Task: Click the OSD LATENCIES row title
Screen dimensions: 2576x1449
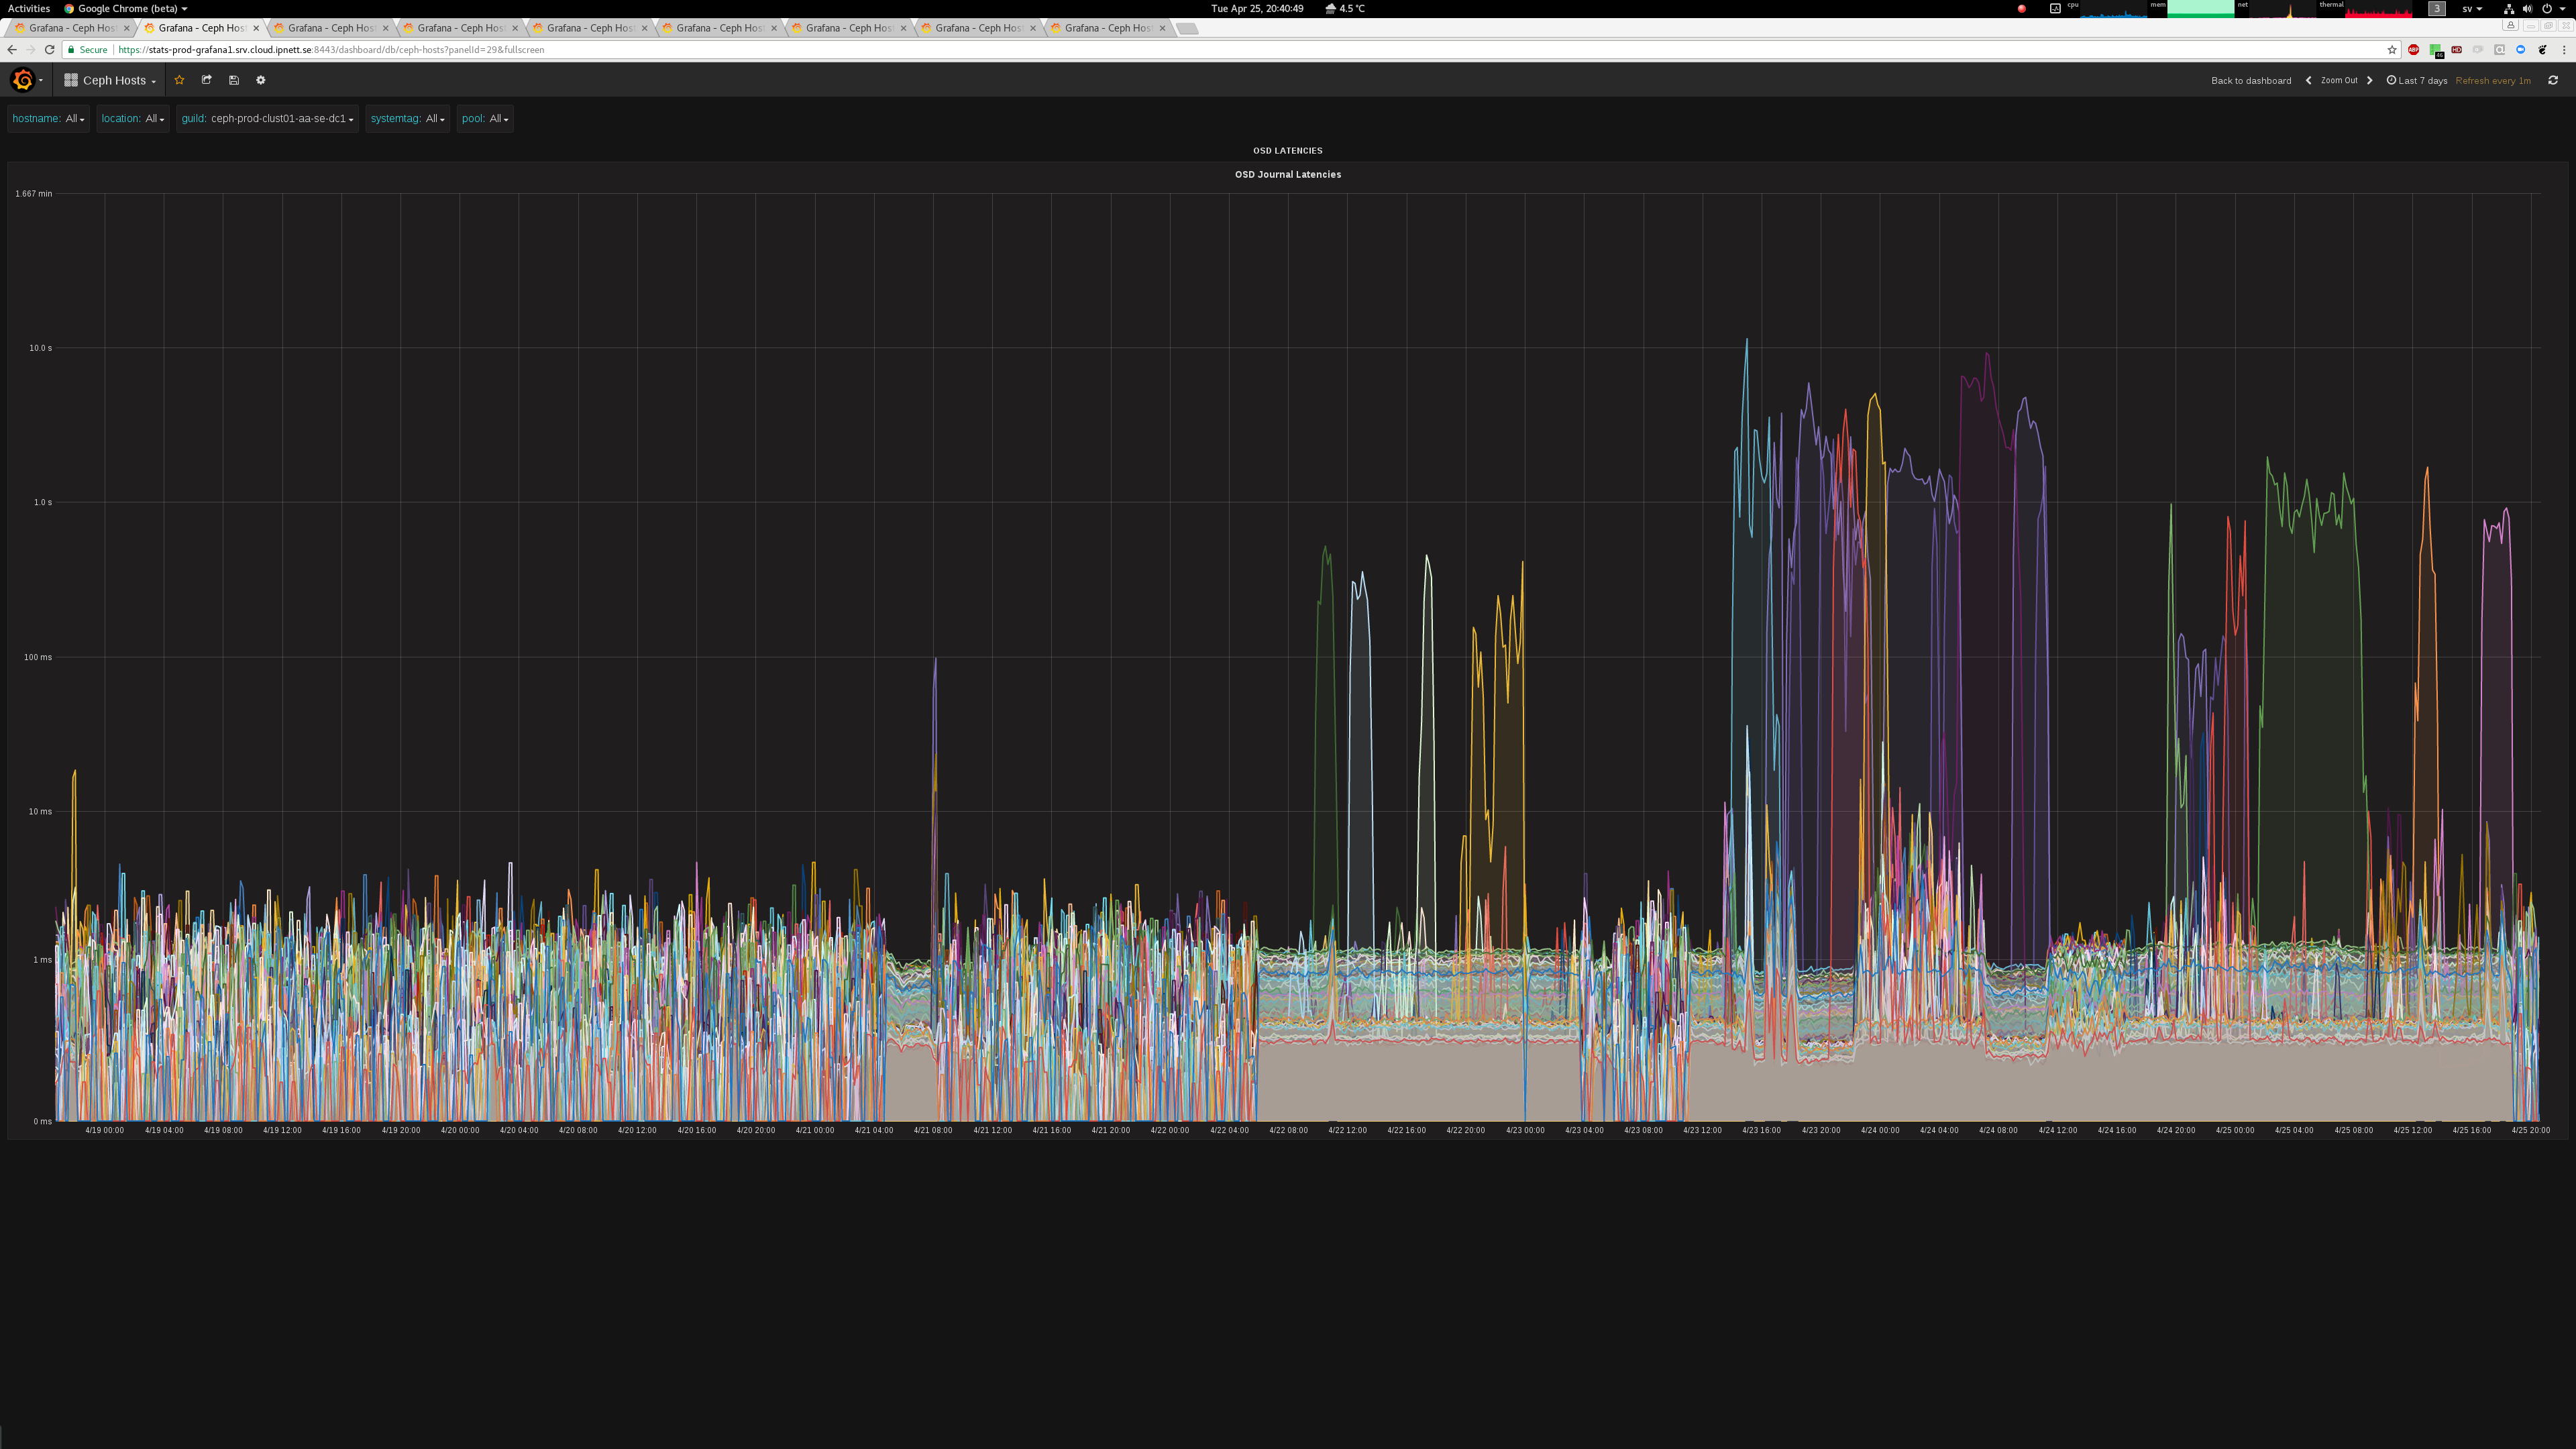Action: coord(1288,150)
